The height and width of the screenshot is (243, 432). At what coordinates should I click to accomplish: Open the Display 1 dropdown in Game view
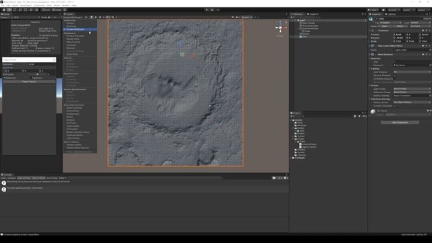point(7,18)
